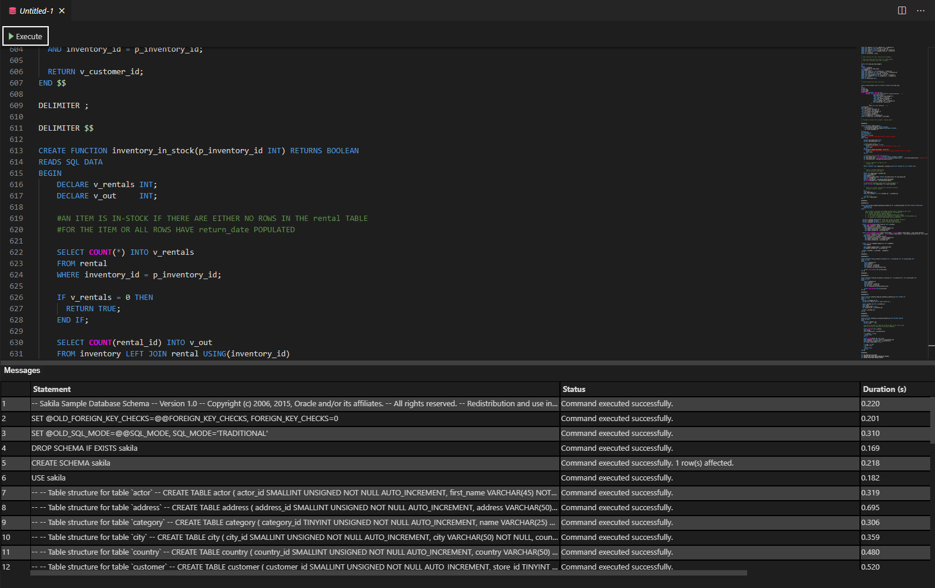Click the Split Editor icon
Image resolution: width=935 pixels, height=588 pixels.
(902, 11)
